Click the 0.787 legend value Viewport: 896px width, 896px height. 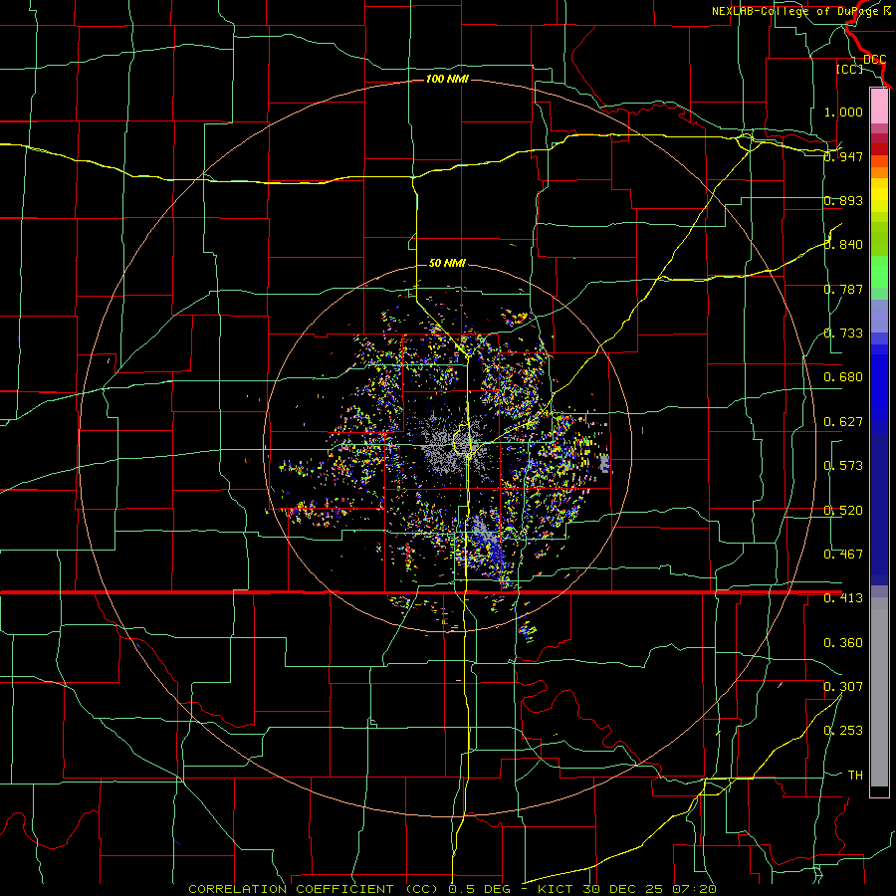[x=843, y=289]
